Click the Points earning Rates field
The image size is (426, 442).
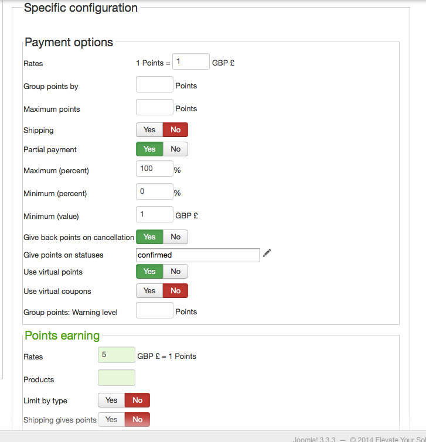tap(117, 355)
